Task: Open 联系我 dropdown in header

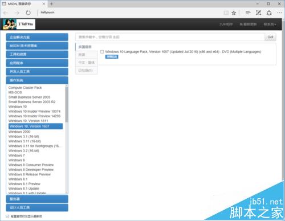Action: point(270,24)
